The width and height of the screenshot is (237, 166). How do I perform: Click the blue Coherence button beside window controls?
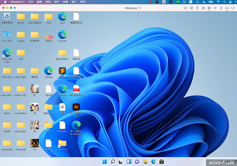point(14,8)
